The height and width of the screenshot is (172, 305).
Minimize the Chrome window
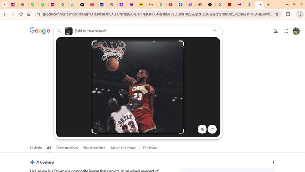pyautogui.click(x=287, y=4)
